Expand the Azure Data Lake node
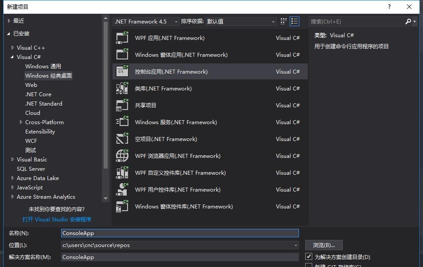The height and width of the screenshot is (267, 423). click(x=12, y=178)
